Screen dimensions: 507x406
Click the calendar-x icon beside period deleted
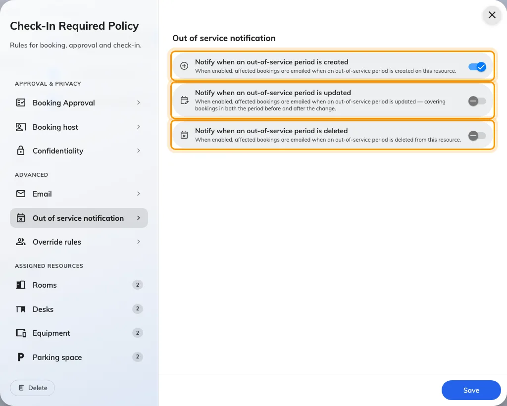point(184,135)
